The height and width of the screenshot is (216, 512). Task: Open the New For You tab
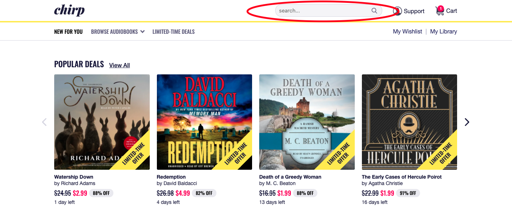[68, 32]
